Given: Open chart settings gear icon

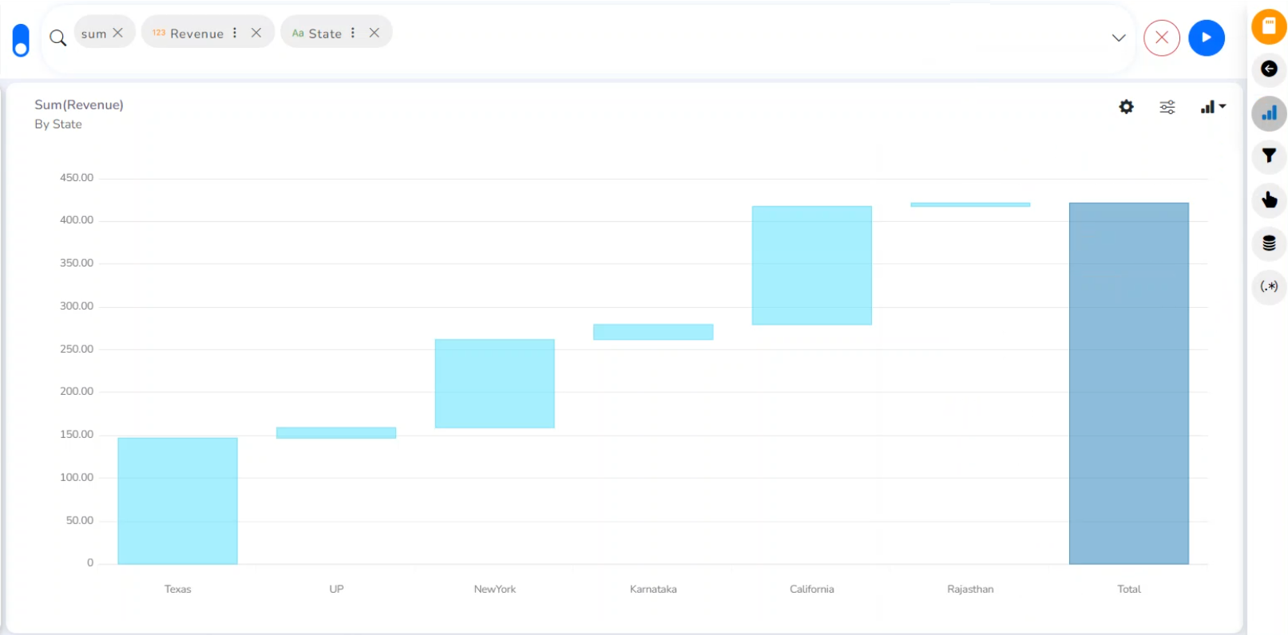Looking at the screenshot, I should pos(1126,107).
